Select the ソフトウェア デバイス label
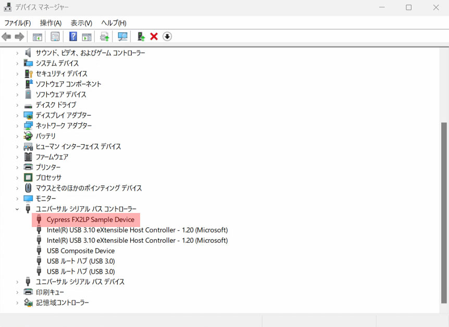The height and width of the screenshot is (327, 449). (61, 94)
